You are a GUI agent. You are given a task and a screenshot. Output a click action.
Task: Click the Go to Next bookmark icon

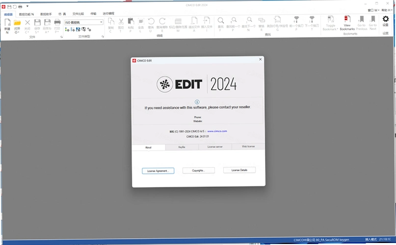click(373, 19)
